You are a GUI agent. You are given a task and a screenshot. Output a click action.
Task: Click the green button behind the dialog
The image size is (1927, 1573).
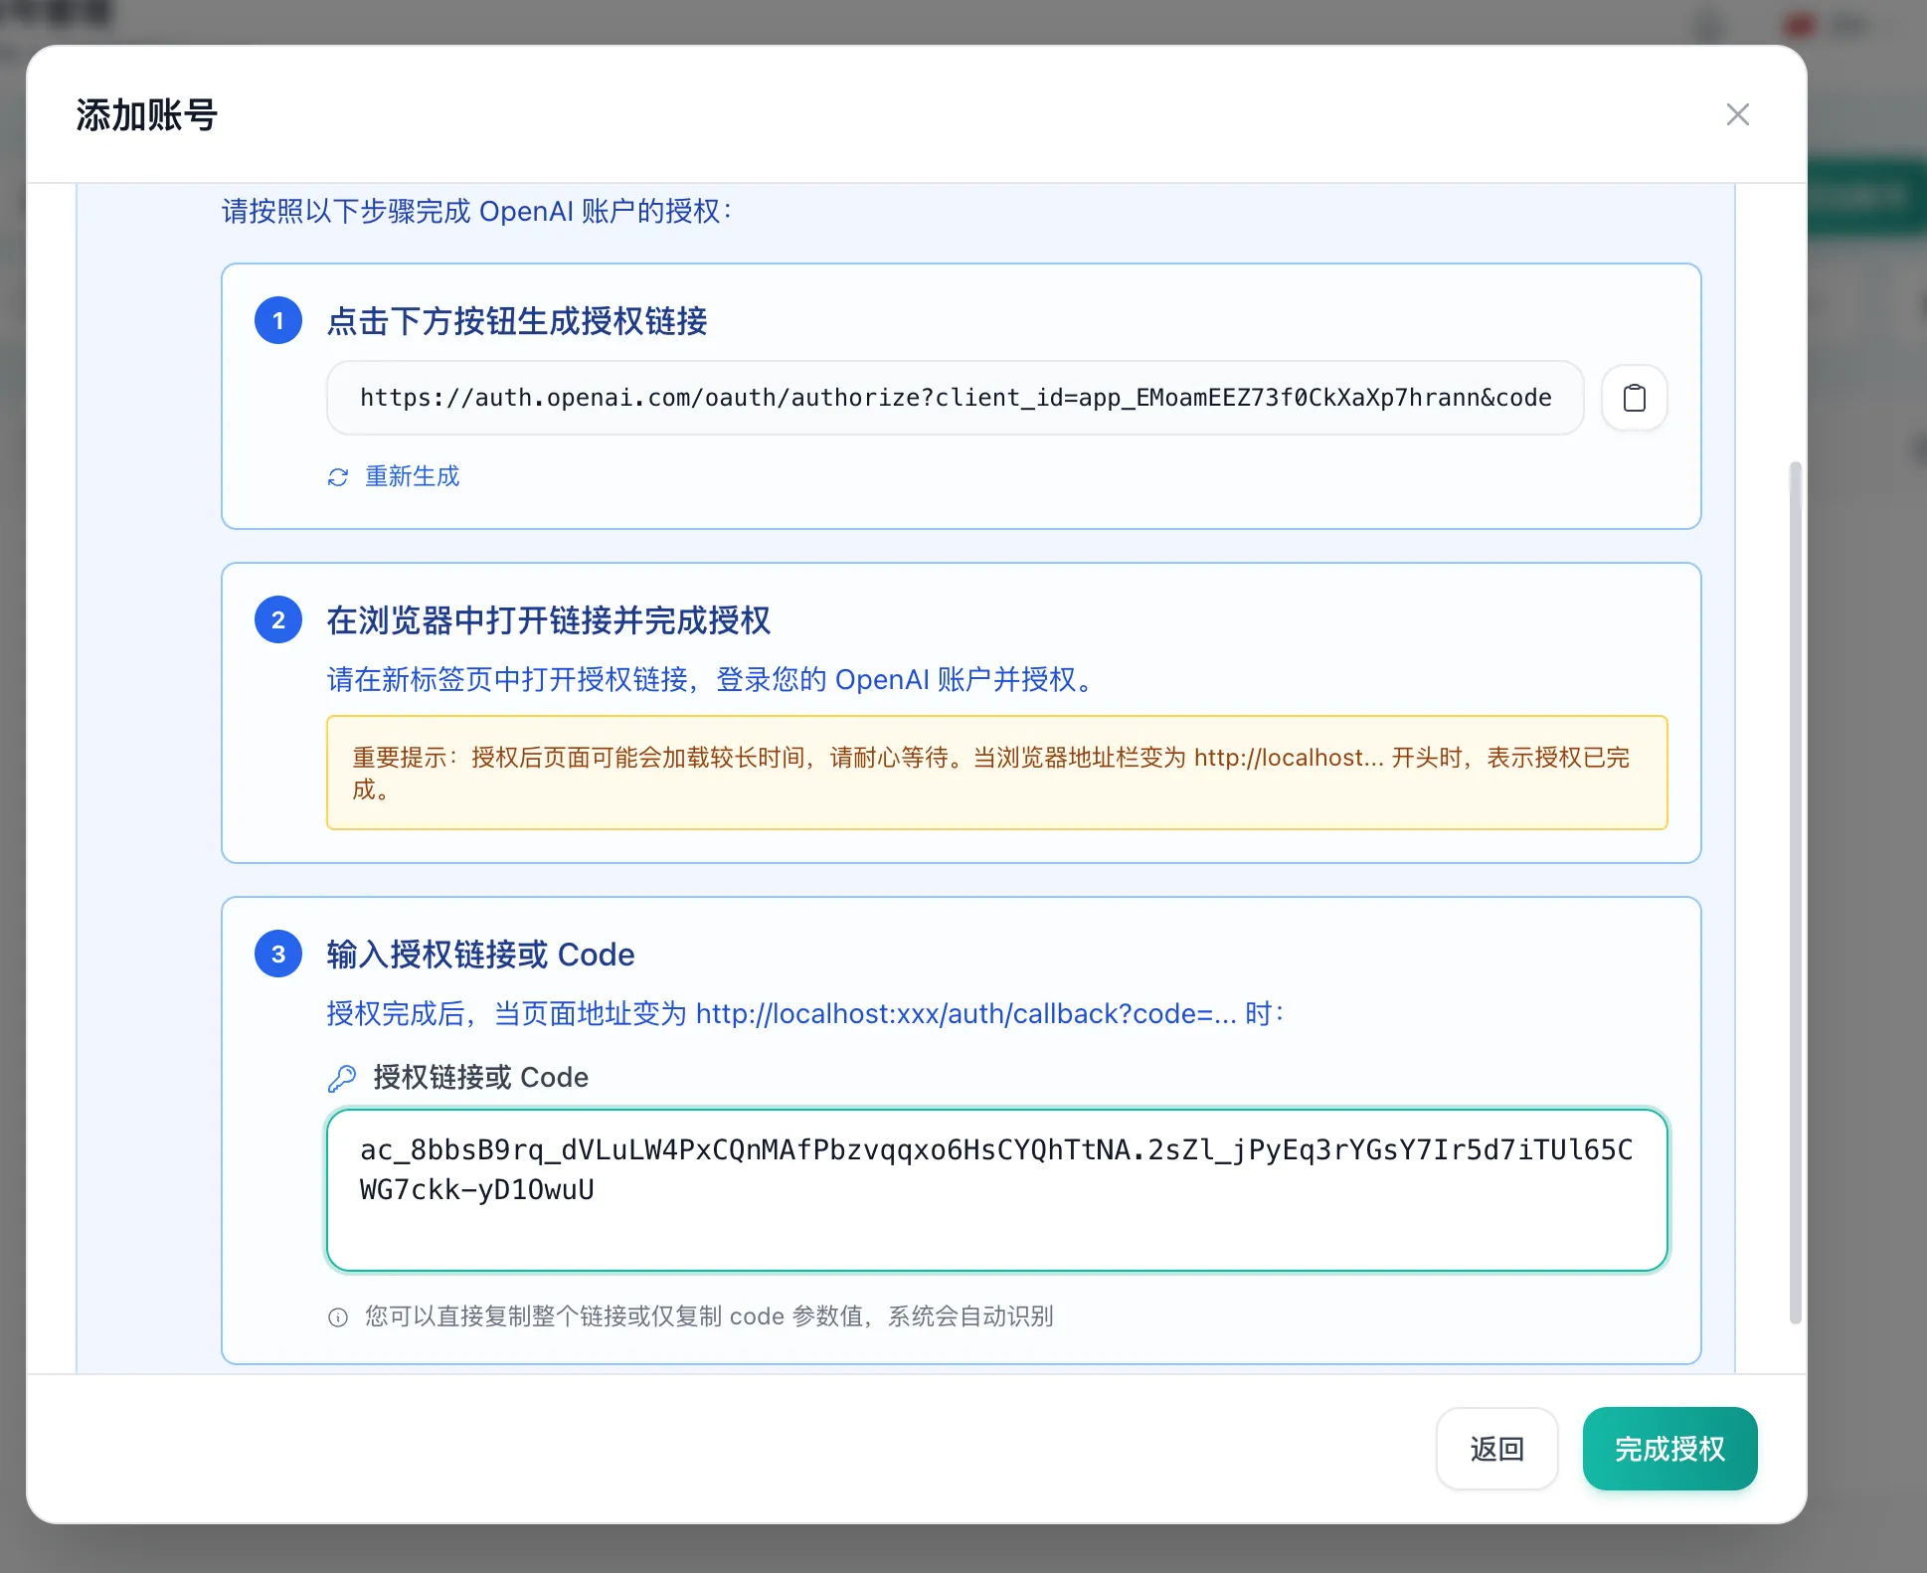click(x=1867, y=196)
